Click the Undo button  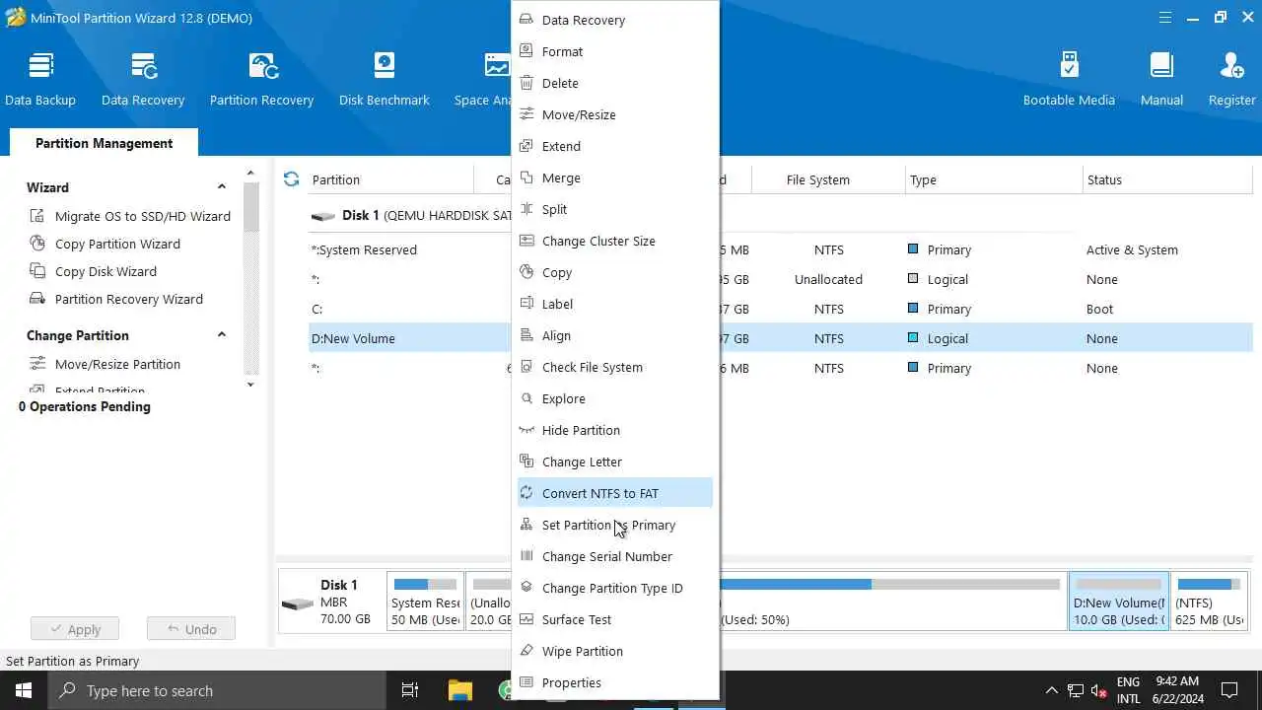(x=191, y=629)
